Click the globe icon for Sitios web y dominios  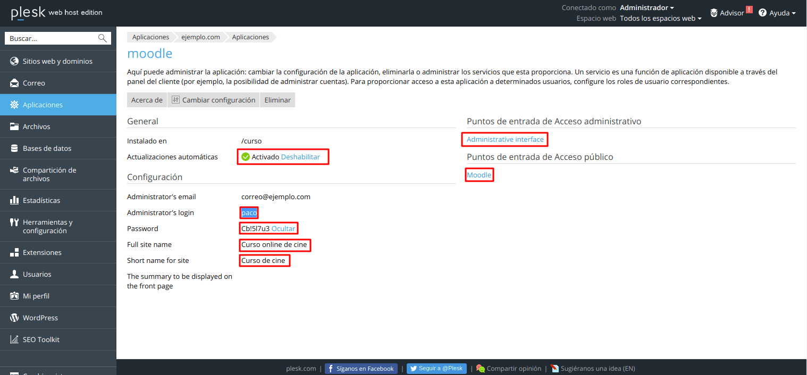tap(14, 61)
